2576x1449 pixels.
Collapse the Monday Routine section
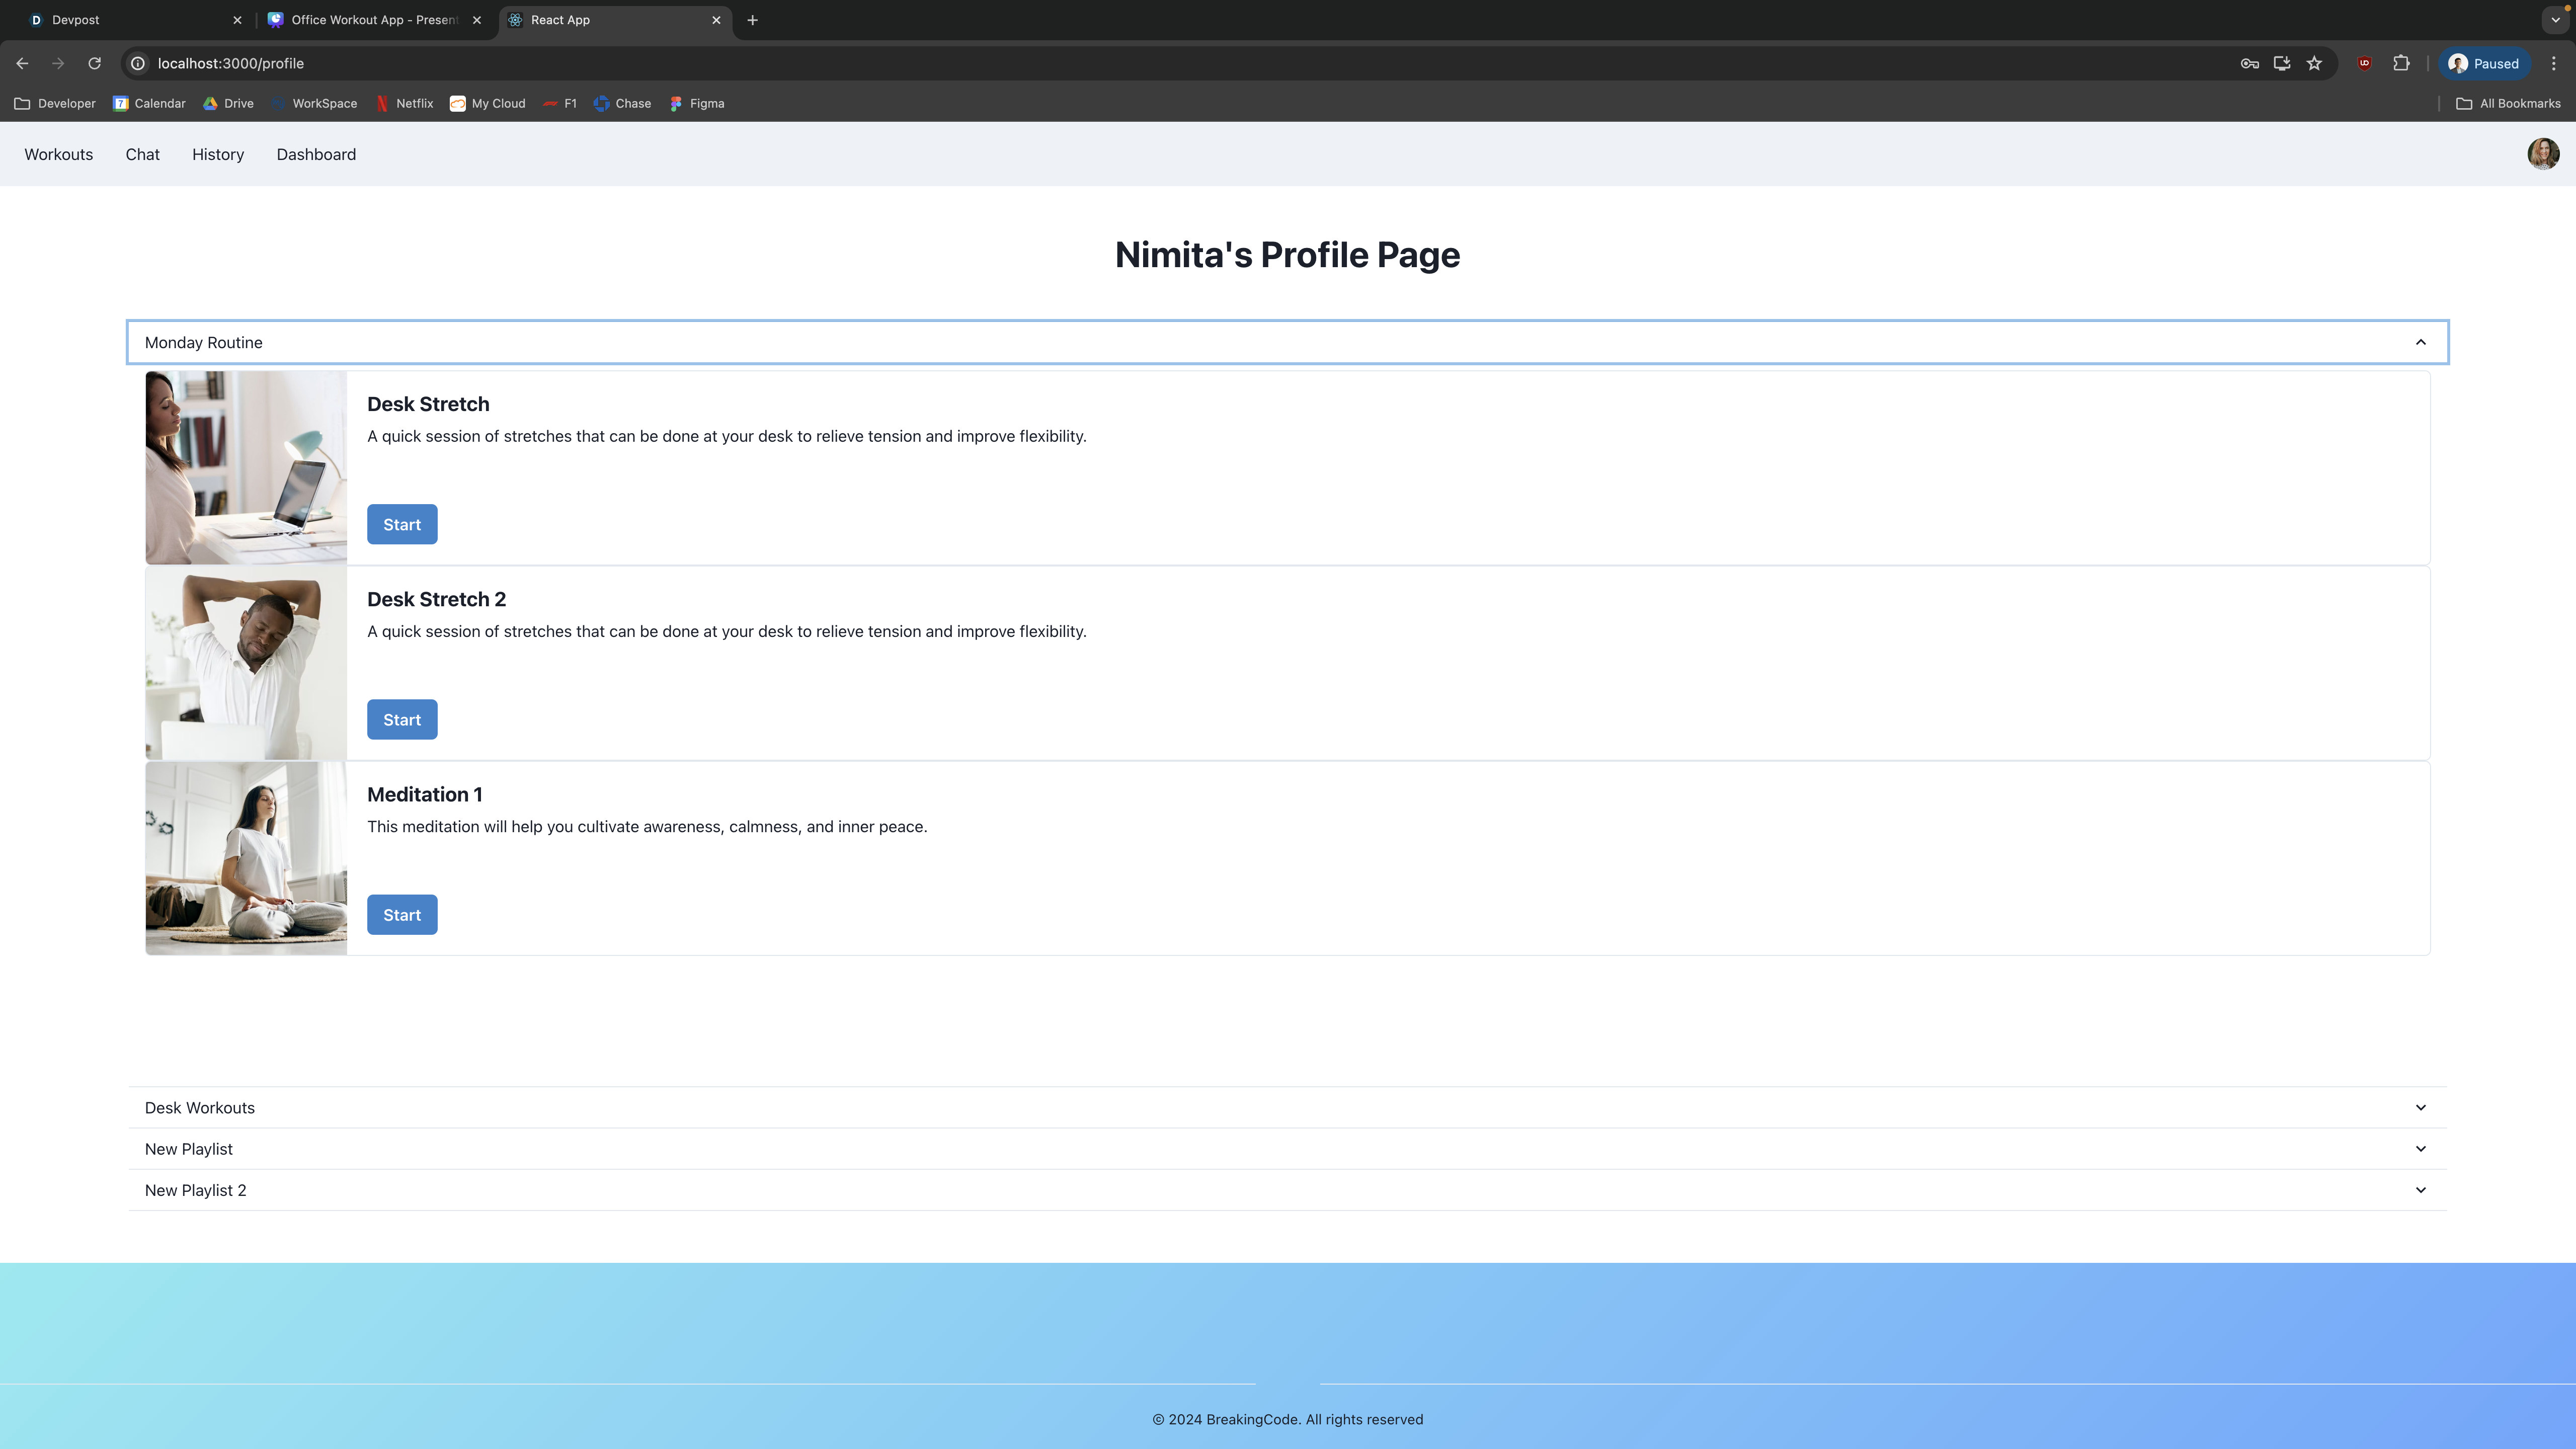coord(2420,342)
